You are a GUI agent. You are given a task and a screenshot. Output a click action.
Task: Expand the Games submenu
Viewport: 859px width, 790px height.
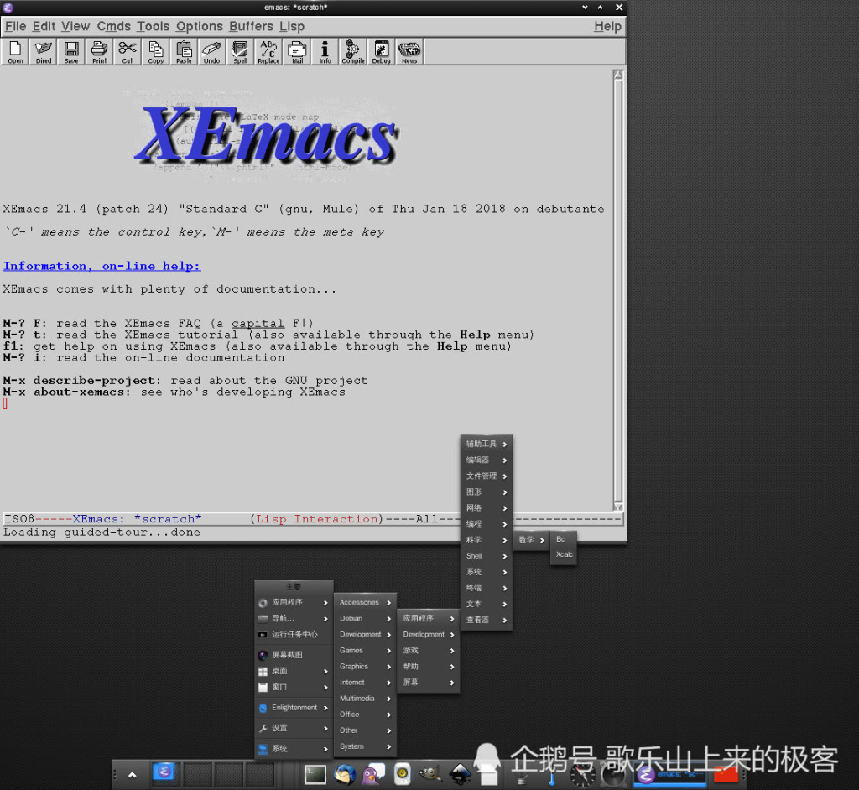pyautogui.click(x=365, y=650)
